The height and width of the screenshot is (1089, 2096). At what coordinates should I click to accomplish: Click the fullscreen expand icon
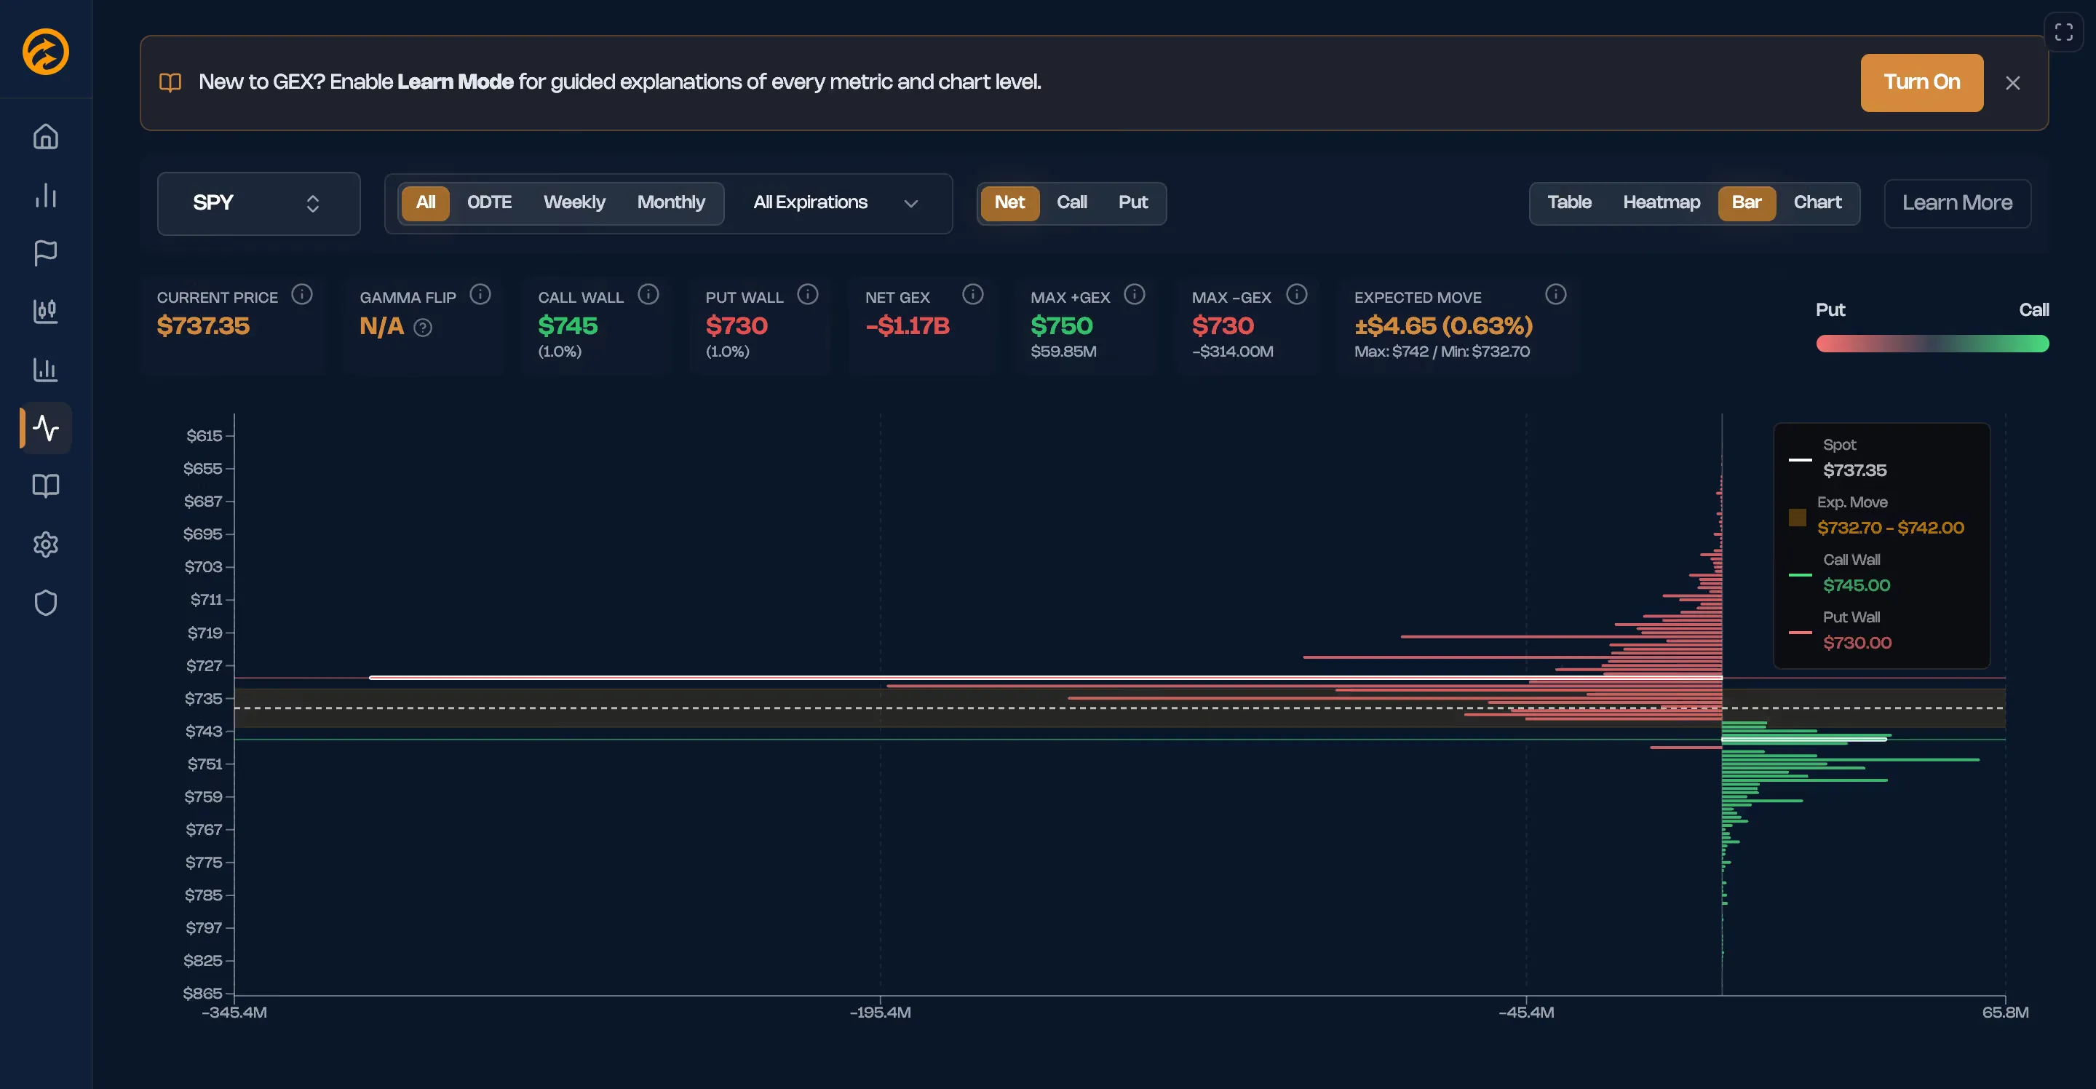tap(2063, 33)
